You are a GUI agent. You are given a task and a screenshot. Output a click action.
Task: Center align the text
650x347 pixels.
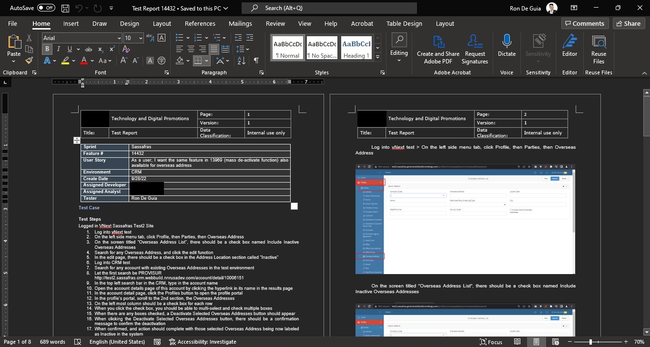[191, 49]
